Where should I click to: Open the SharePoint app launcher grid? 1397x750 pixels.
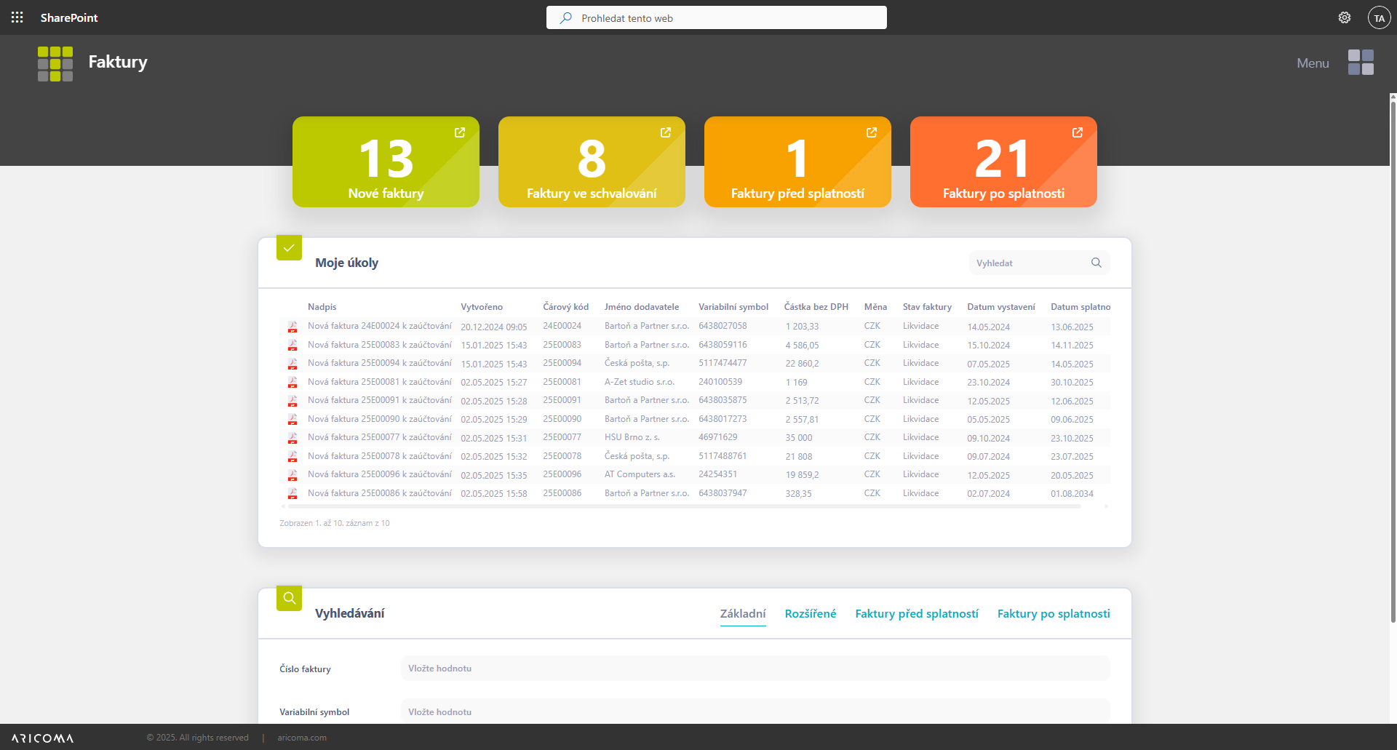click(x=17, y=17)
